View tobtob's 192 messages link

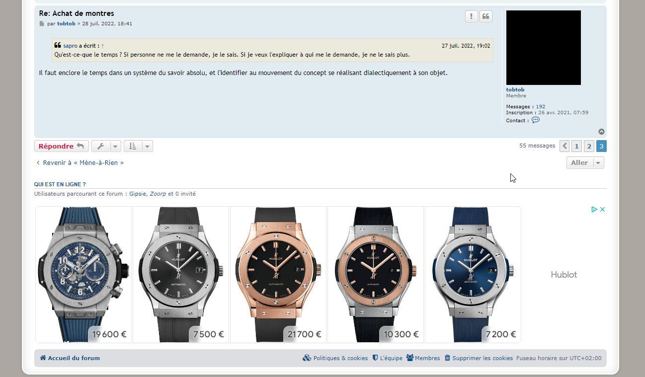pyautogui.click(x=541, y=107)
